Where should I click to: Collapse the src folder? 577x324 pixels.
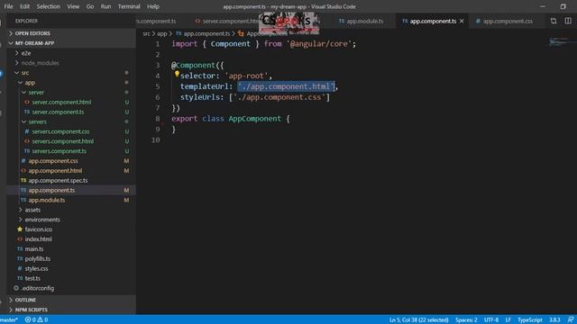71,73
